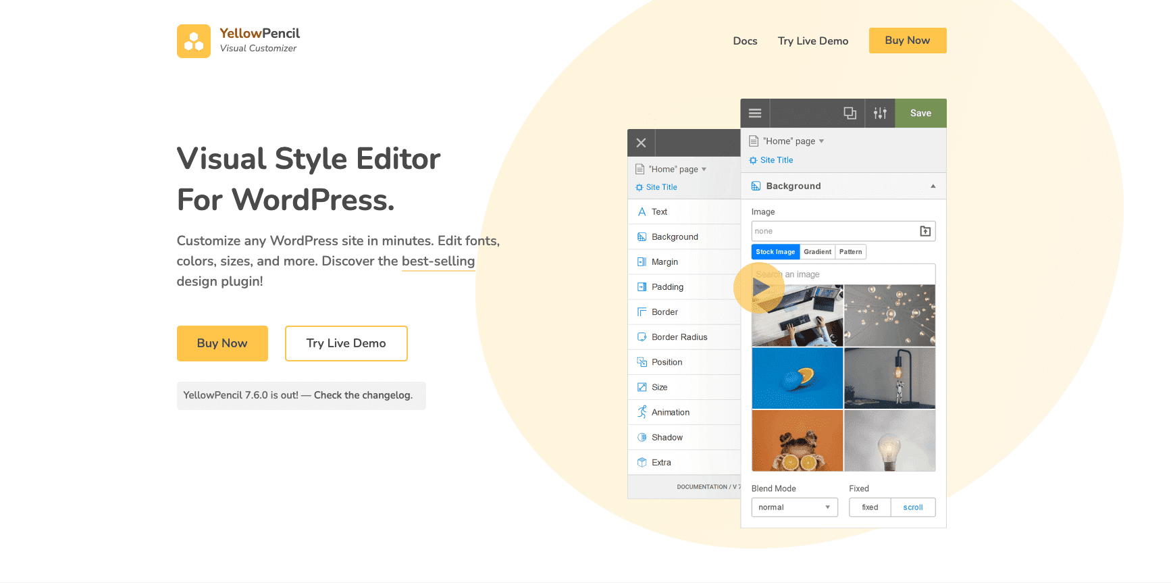The height and width of the screenshot is (583, 1171).
Task: Open the hamburger menu in editor panel
Action: [755, 113]
